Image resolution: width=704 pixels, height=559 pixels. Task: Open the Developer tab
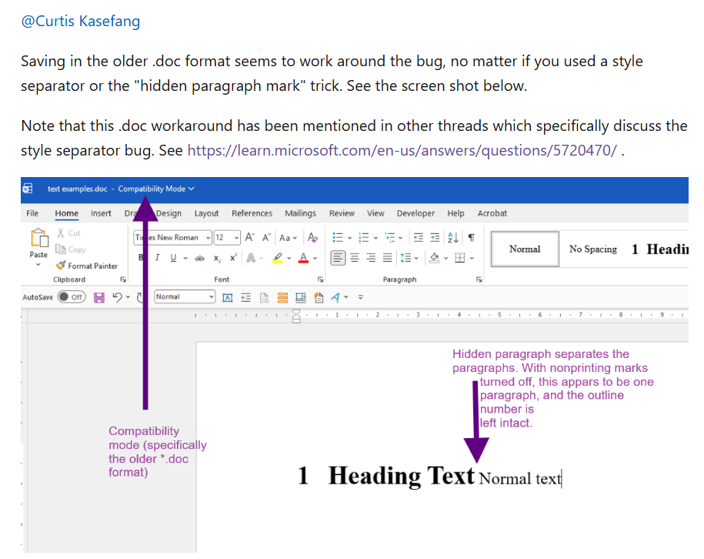point(415,213)
